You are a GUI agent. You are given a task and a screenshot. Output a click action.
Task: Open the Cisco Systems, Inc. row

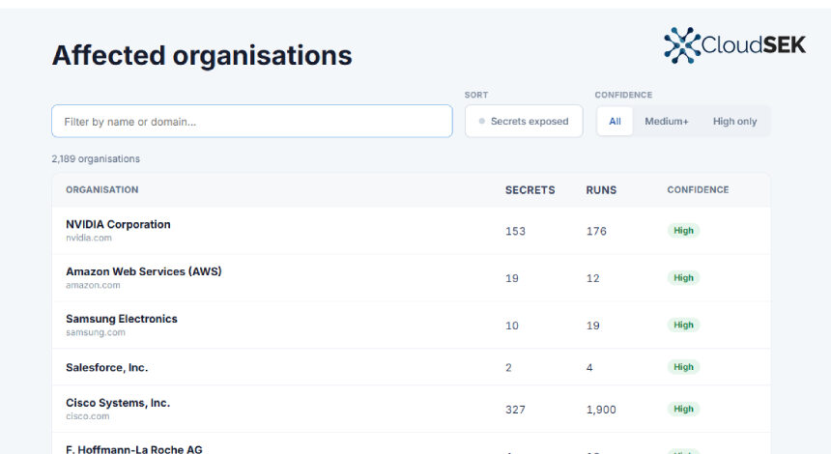pos(412,409)
